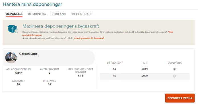Switch to the DEPONERA tab
This screenshot has height=104, width=198.
[x=14, y=14]
